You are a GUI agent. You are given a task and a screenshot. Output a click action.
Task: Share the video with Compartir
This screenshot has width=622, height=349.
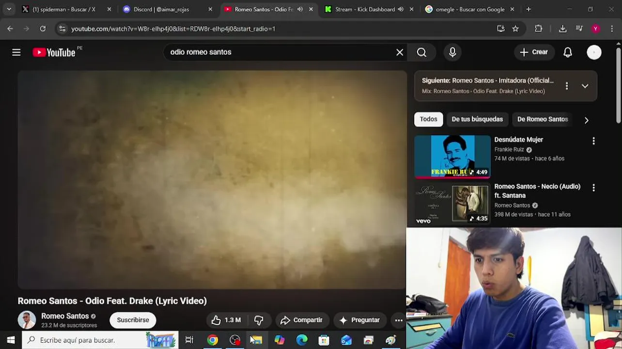click(301, 320)
